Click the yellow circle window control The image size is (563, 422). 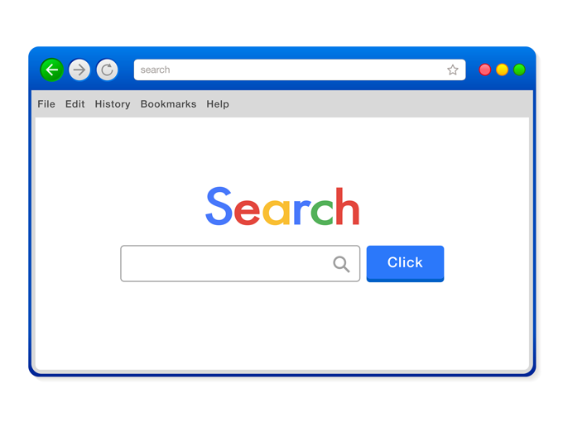[x=502, y=70]
